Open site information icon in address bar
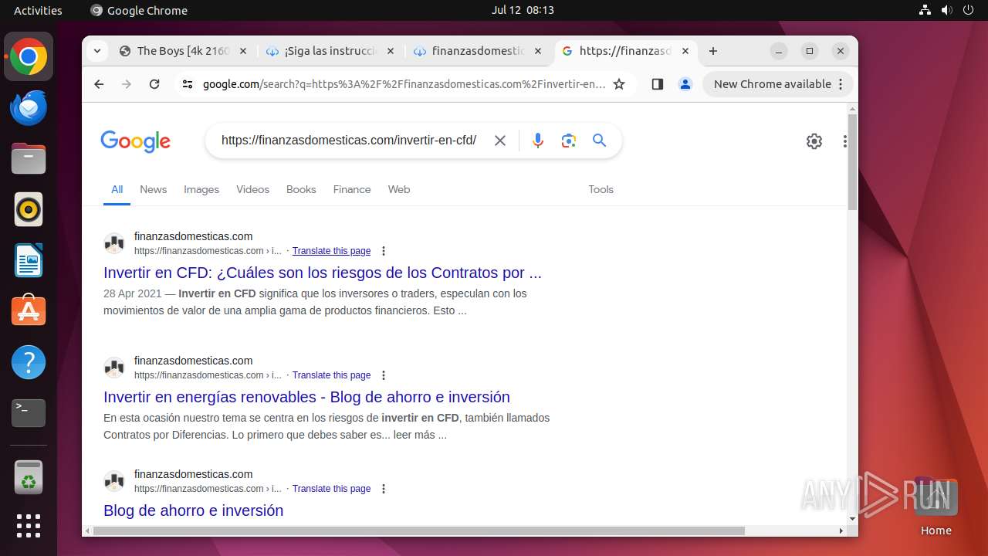The height and width of the screenshot is (556, 988). tap(187, 84)
